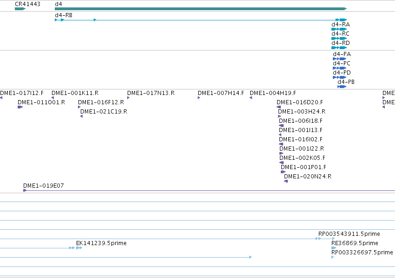Select the DME1-001P01.F arrow glyph
This screenshot has width=395, height=278.
tap(283, 172)
